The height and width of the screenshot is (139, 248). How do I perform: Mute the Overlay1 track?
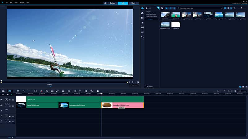10,106
